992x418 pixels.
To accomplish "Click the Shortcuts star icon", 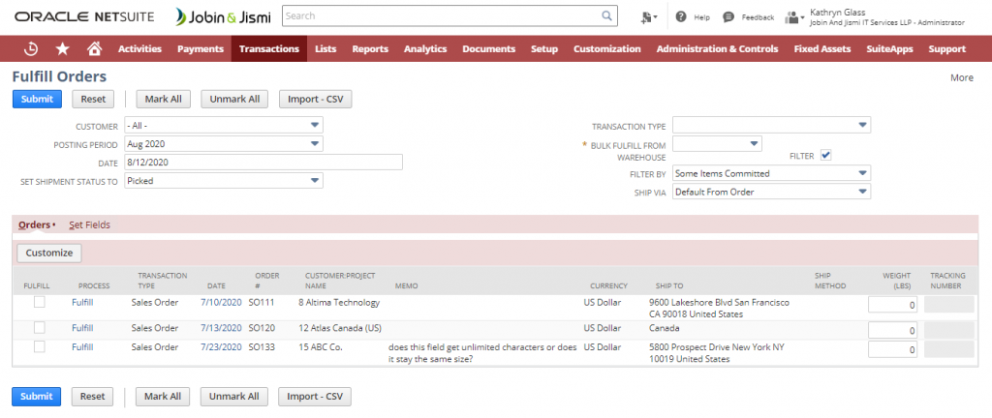I will (63, 48).
